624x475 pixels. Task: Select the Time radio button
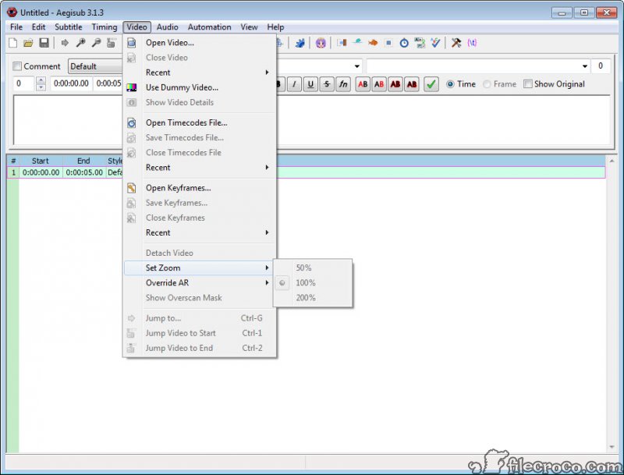[x=450, y=84]
